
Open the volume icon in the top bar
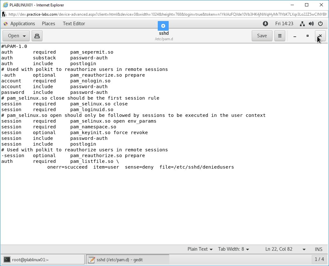click(x=311, y=23)
